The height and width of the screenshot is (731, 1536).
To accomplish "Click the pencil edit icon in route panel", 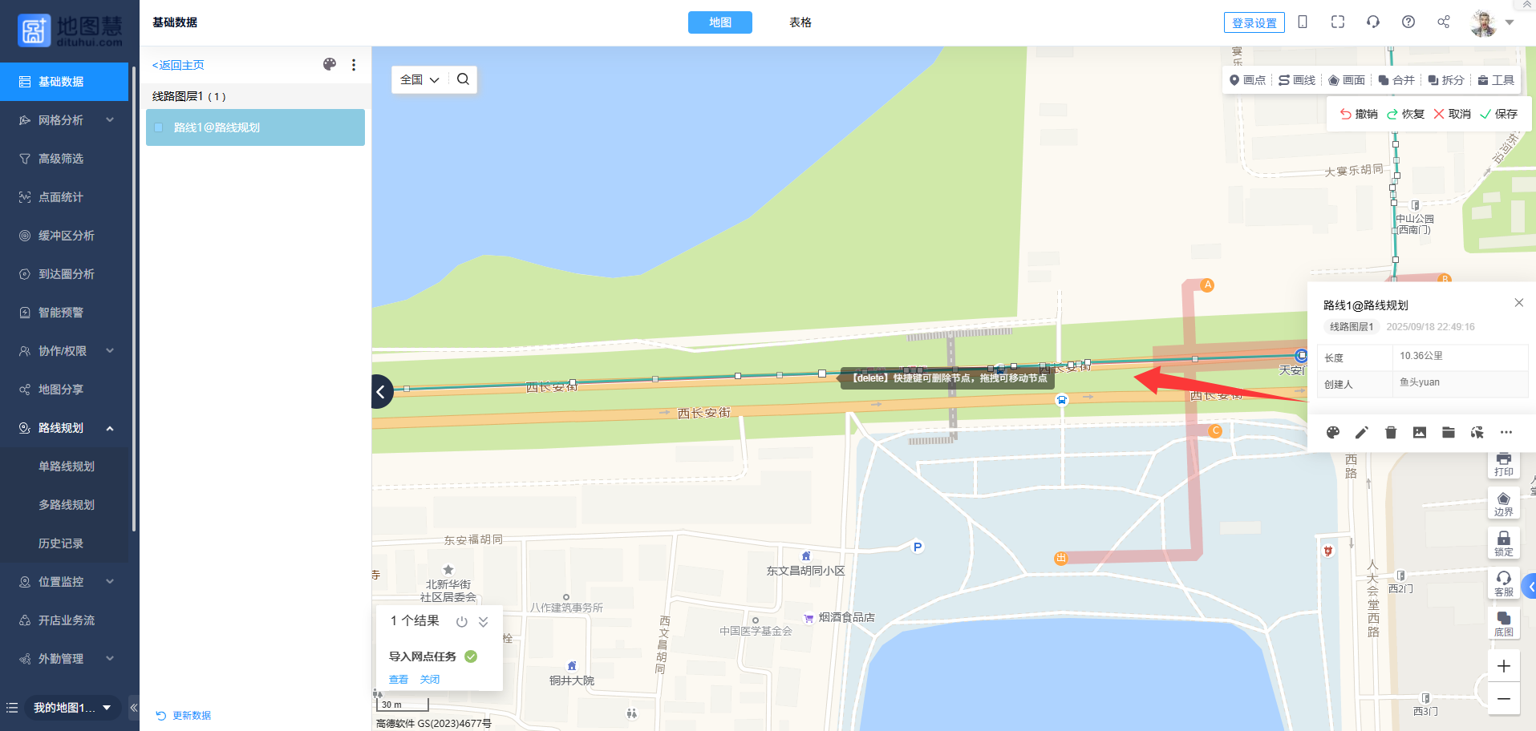I will coord(1361,433).
